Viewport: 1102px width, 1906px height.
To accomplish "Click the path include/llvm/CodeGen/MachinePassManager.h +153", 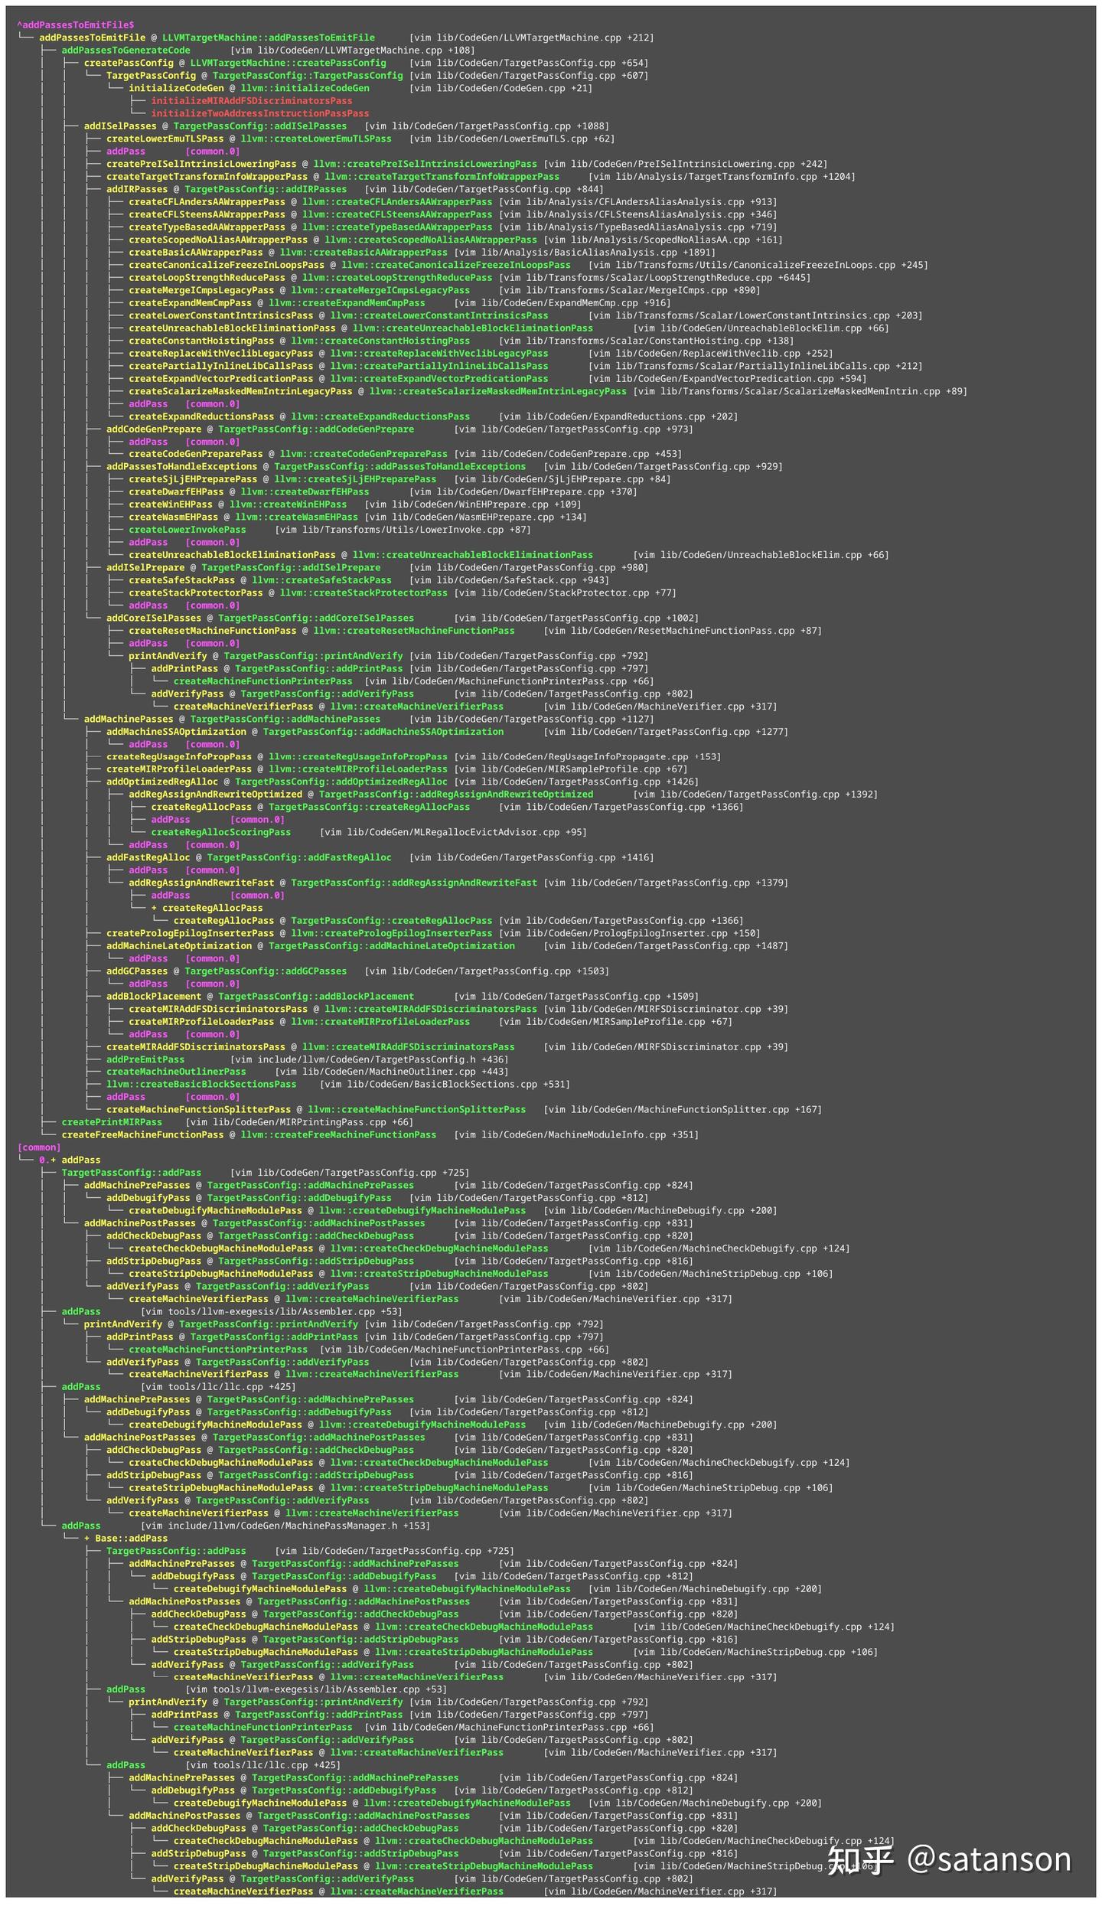I will point(296,1526).
